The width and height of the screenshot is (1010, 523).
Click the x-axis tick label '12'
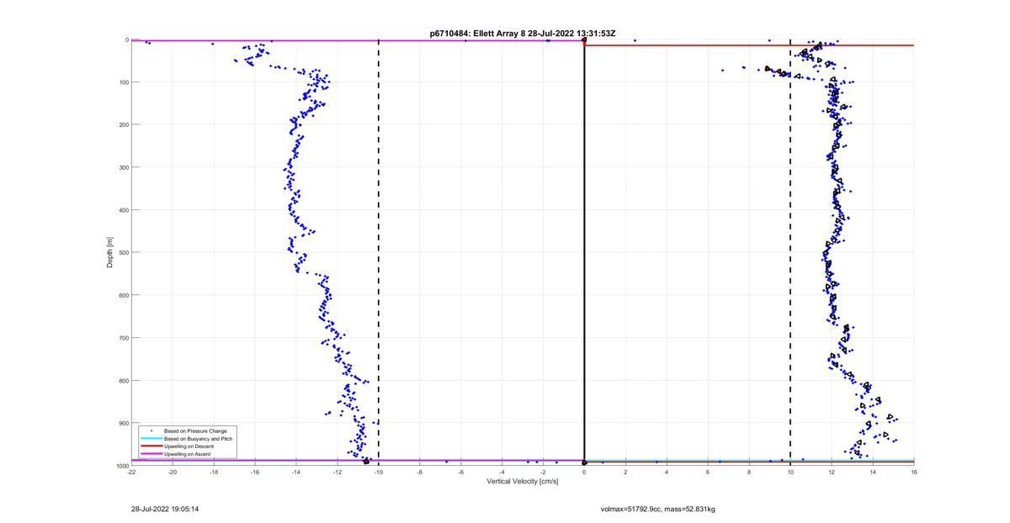click(832, 472)
